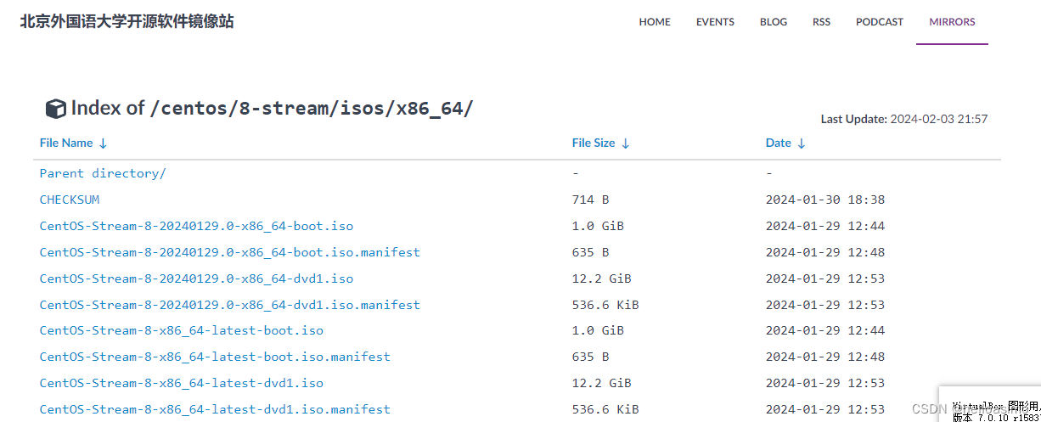
Task: Download CentOS-Stream-8-20240129.0-x86_64-boot.iso
Action: [196, 226]
